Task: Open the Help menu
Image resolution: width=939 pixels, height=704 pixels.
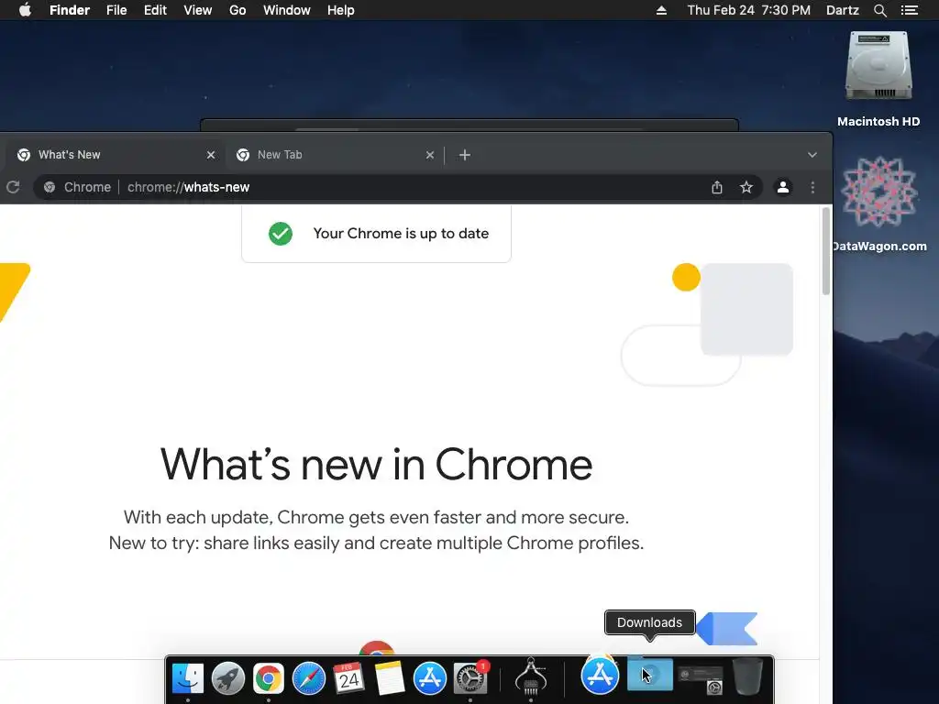Action: (x=341, y=10)
